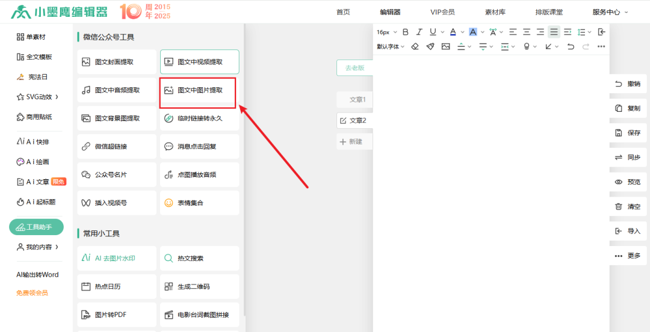Click the light bulb toolbar icon
Viewport: 650px width, 332px height.
pyautogui.click(x=527, y=46)
